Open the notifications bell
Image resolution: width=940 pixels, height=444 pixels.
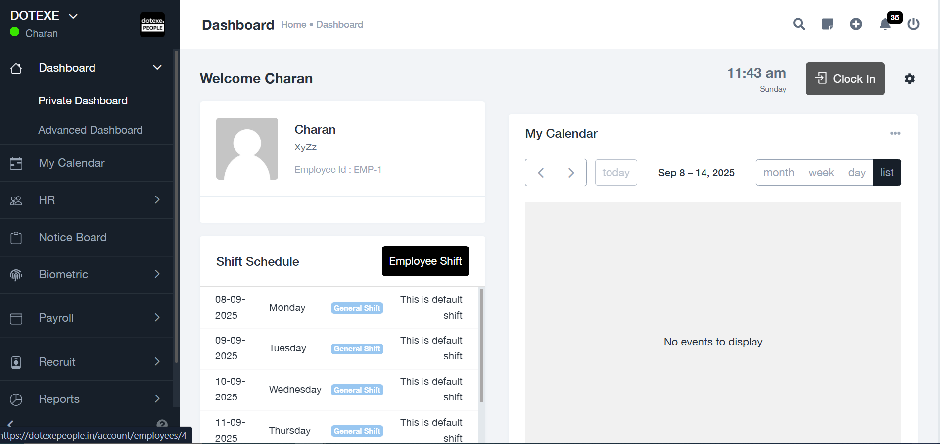pyautogui.click(x=885, y=24)
